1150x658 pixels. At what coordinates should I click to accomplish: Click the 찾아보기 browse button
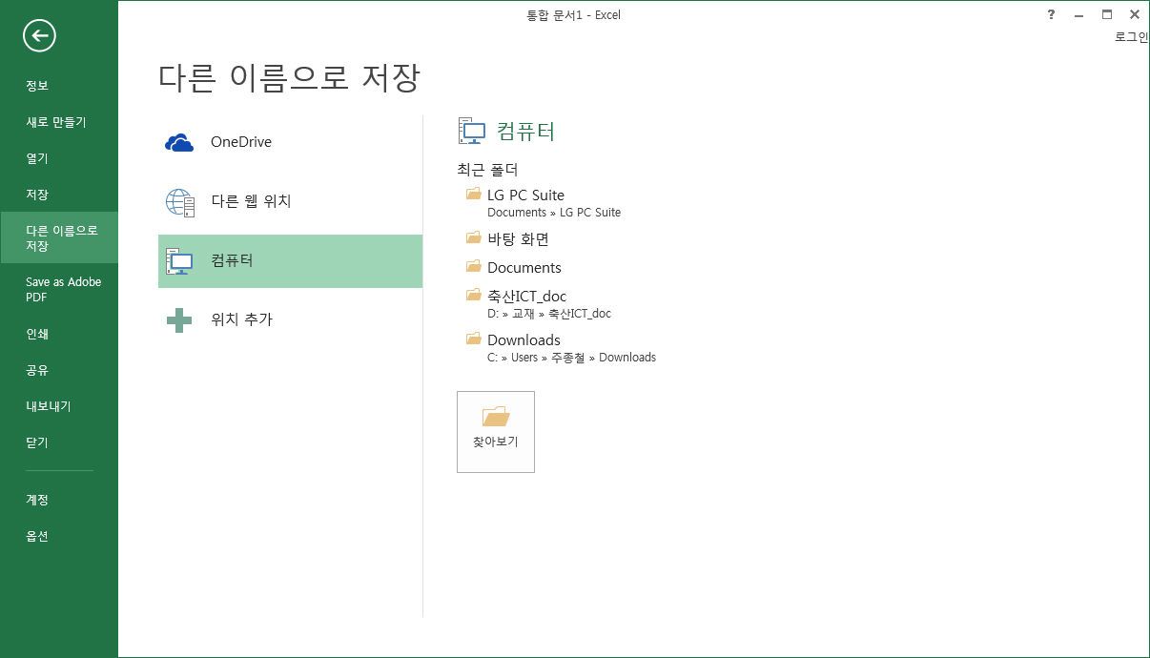click(496, 432)
